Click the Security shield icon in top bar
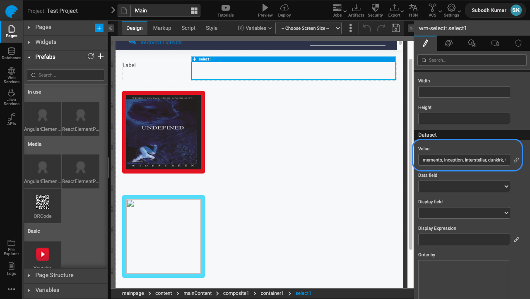This screenshot has height=299, width=530. pos(375,8)
